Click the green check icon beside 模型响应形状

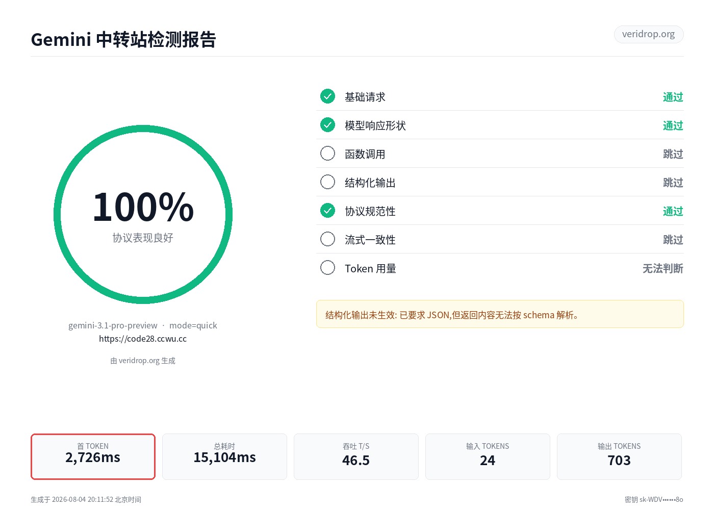point(327,125)
